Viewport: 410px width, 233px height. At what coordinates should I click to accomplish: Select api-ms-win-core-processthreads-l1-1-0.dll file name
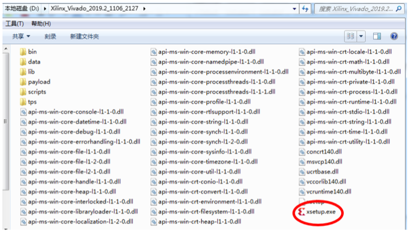point(217,82)
